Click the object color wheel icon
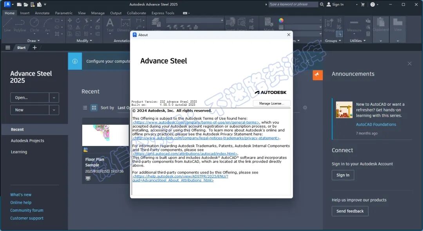423x231 pixels. coord(281,20)
